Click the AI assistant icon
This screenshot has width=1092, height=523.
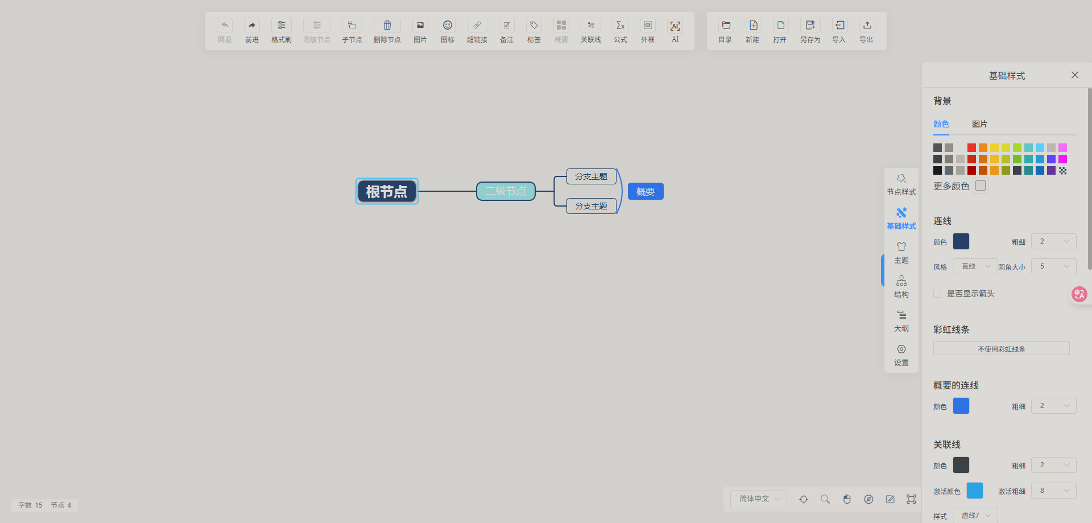click(675, 31)
